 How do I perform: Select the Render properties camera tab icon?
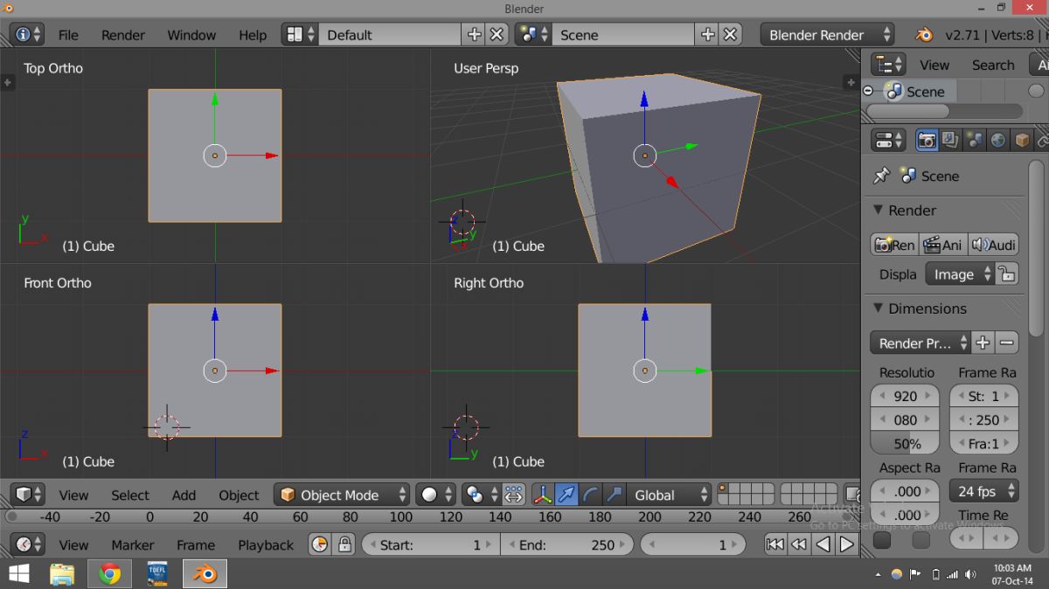coord(927,140)
